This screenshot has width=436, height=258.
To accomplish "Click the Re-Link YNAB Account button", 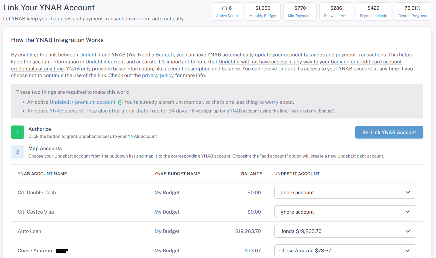I will [x=389, y=132].
